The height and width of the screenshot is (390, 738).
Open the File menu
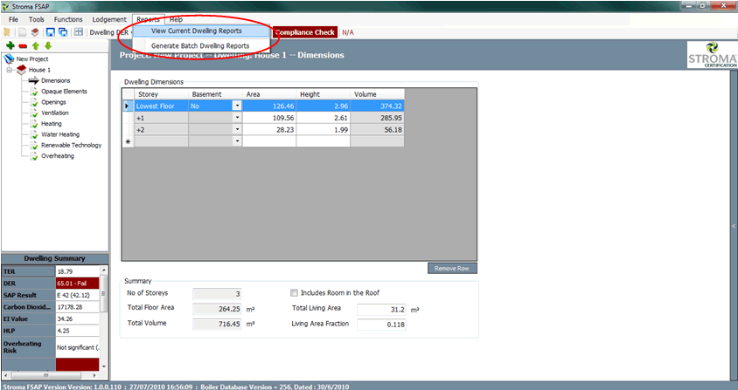13,19
